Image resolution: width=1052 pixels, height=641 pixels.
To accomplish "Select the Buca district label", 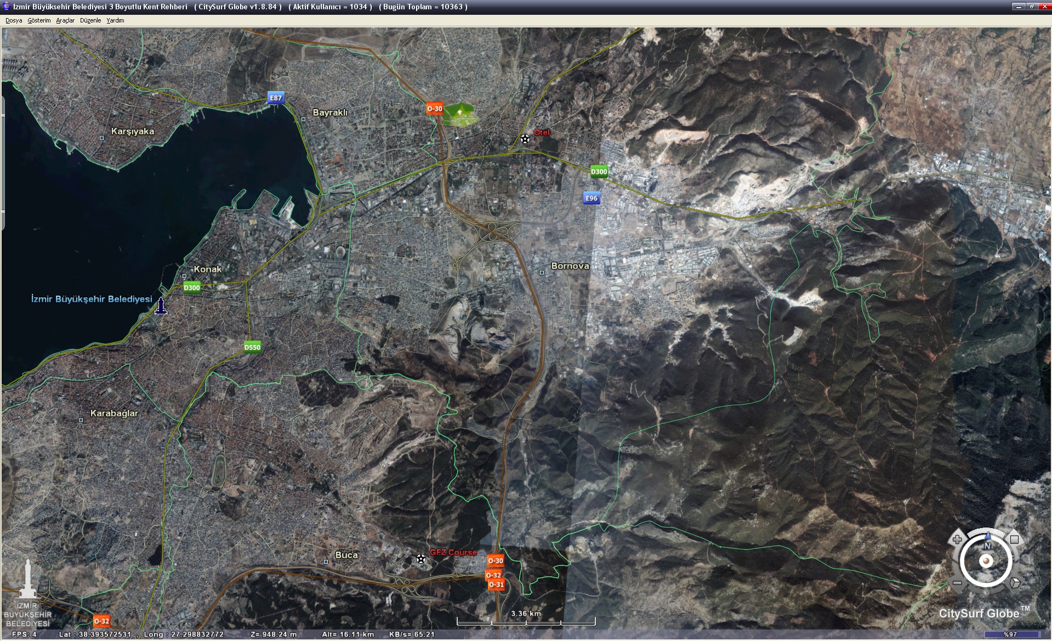I will click(x=346, y=555).
